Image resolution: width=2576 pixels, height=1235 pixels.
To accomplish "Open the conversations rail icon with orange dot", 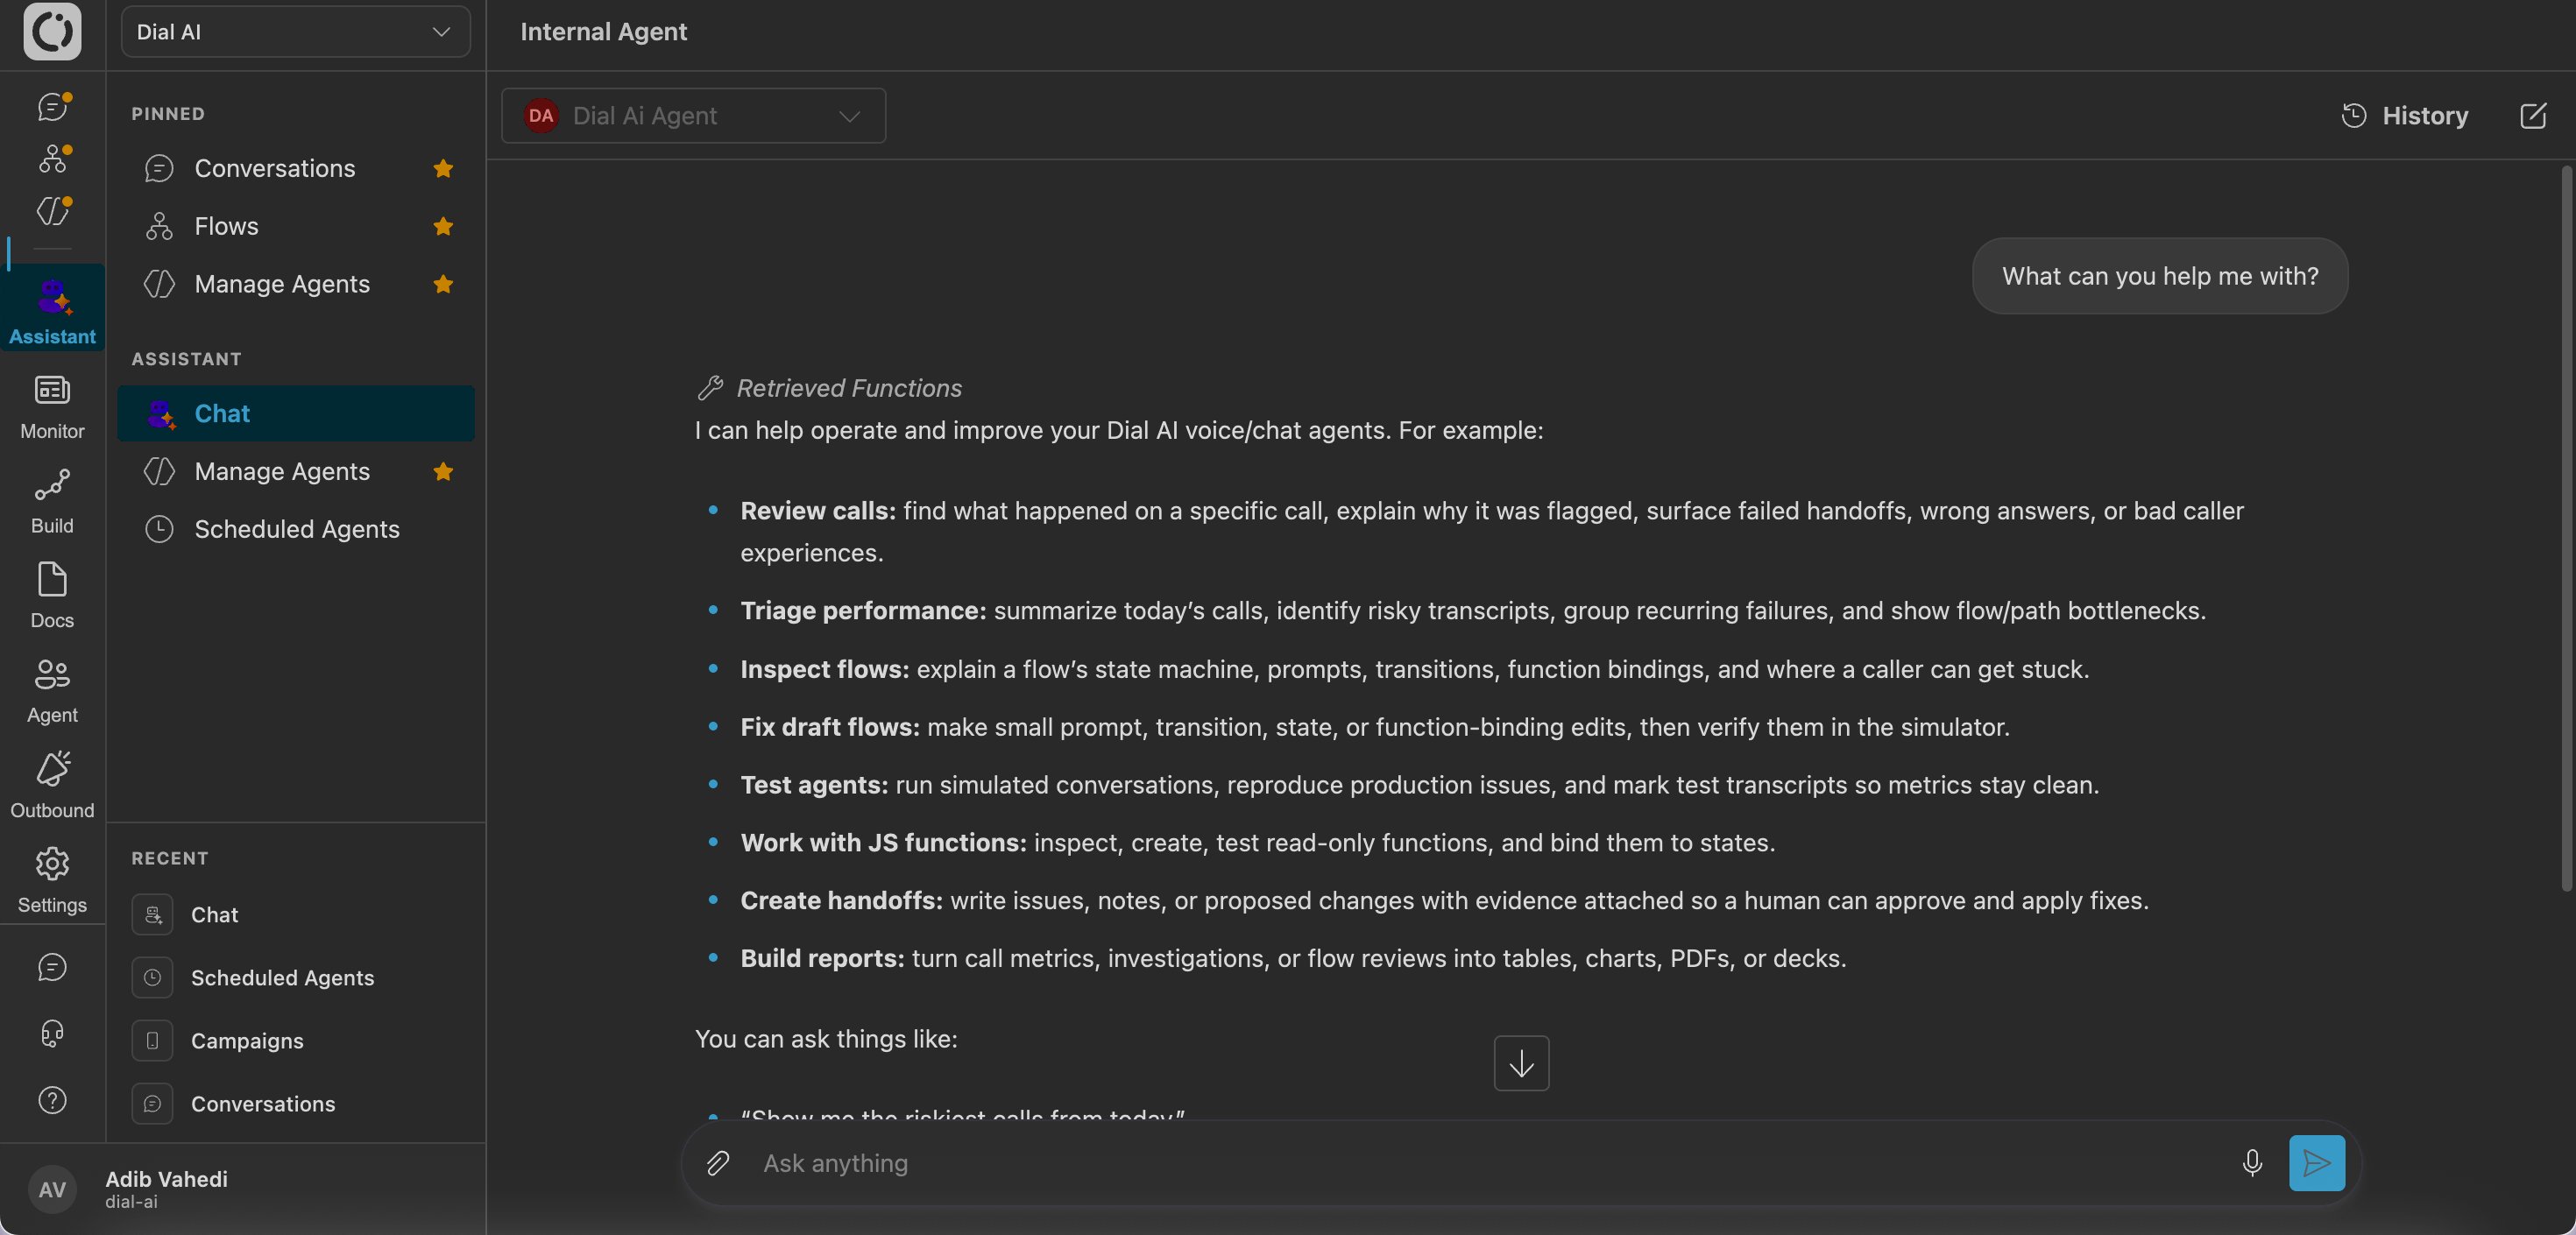I will pos(53,106).
